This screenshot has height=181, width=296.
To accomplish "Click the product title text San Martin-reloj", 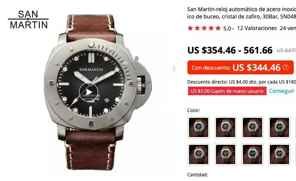I will [241, 13].
